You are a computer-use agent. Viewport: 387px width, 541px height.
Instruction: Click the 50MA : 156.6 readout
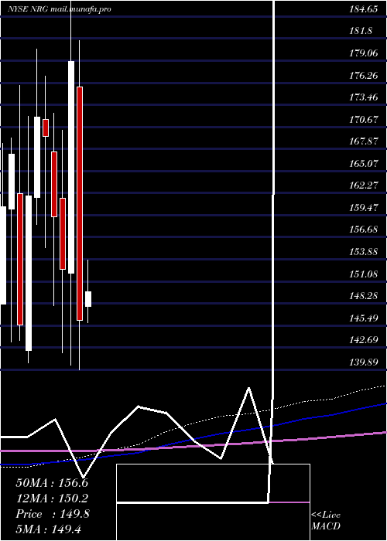point(52,483)
